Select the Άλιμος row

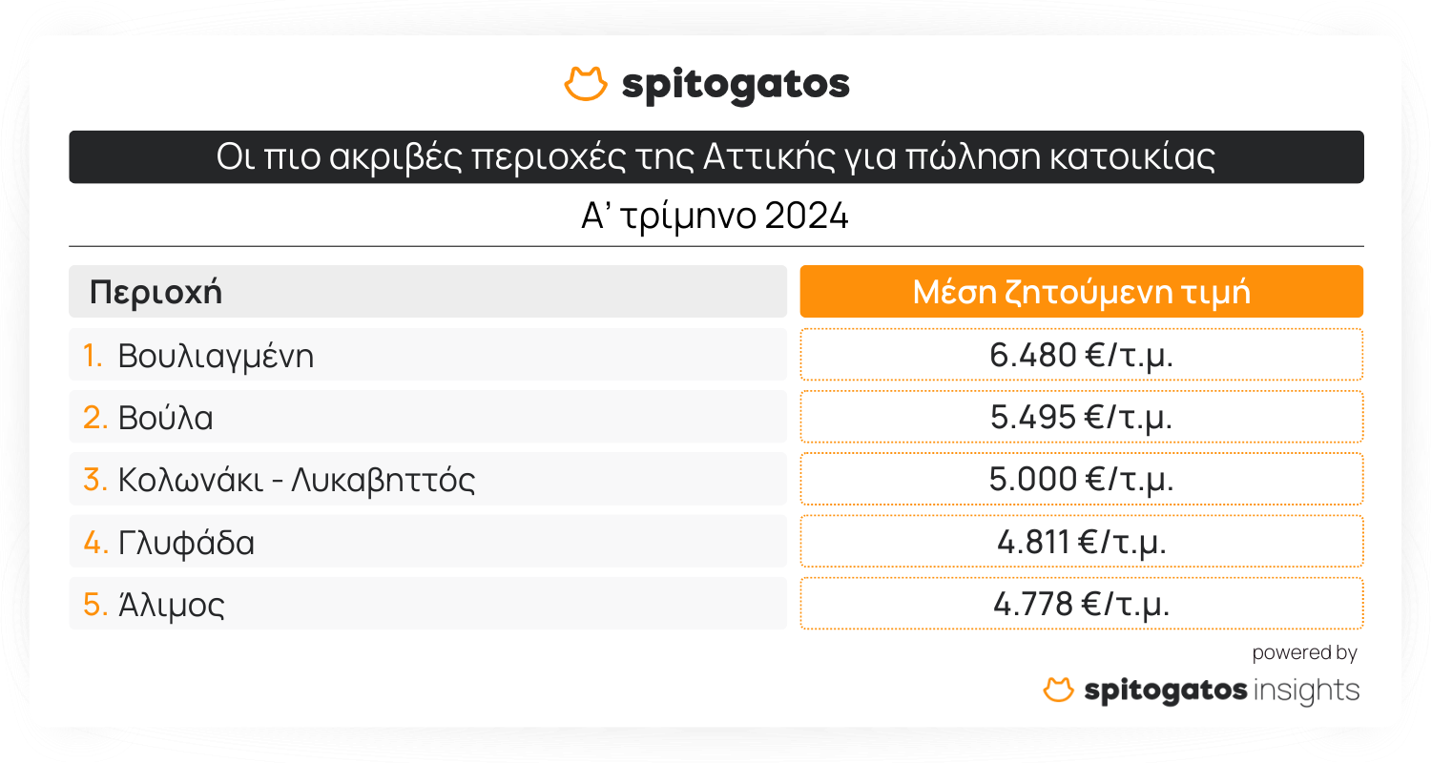point(427,605)
